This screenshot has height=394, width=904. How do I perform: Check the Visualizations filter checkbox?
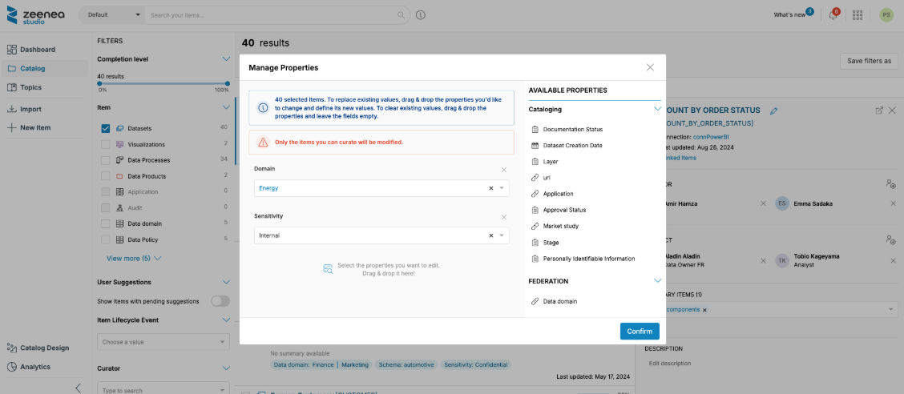tap(106, 144)
